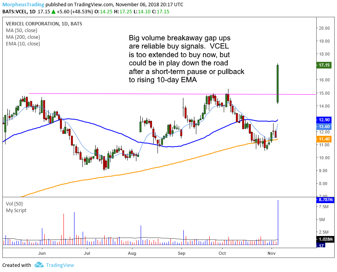This screenshot has height=272, width=337.
Task: Select the My Script indicator label
Action: [16, 211]
